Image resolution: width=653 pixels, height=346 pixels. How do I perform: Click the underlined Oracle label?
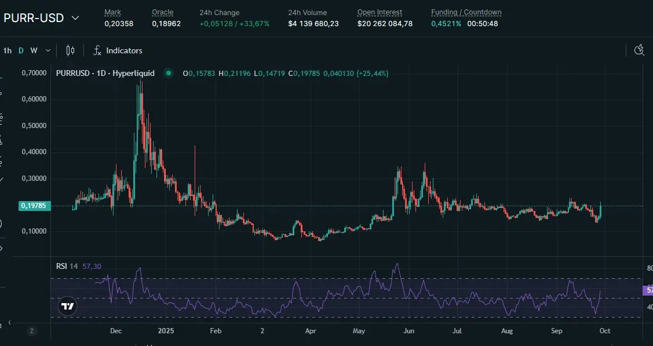click(x=162, y=13)
